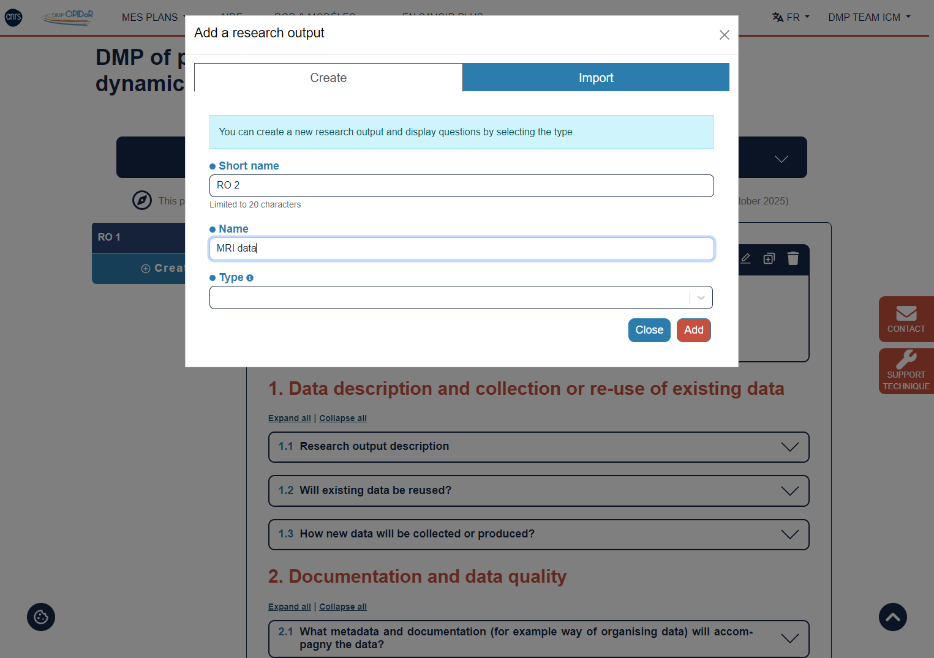Switch to the Create tab
The height and width of the screenshot is (658, 934).
point(328,78)
